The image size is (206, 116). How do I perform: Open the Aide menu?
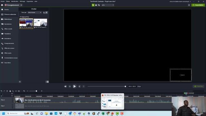[x=36, y=1]
